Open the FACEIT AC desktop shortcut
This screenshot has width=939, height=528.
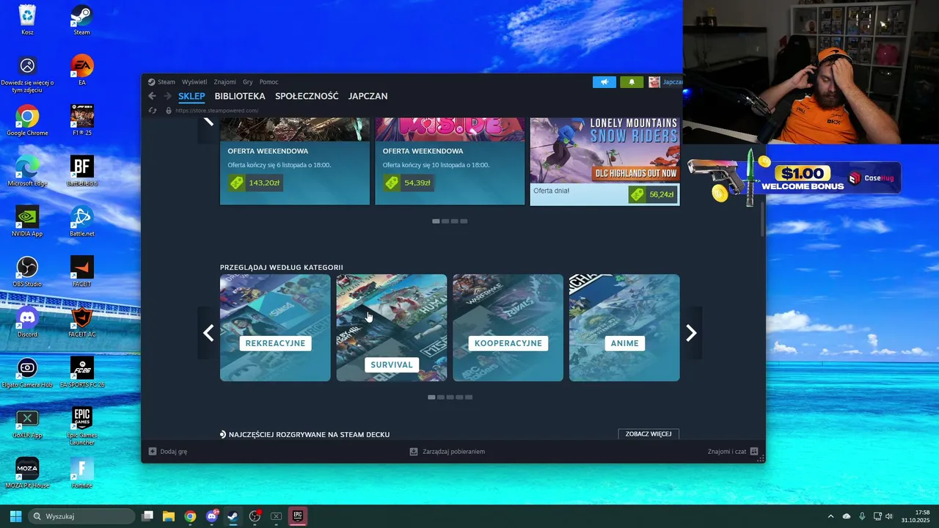tap(81, 322)
